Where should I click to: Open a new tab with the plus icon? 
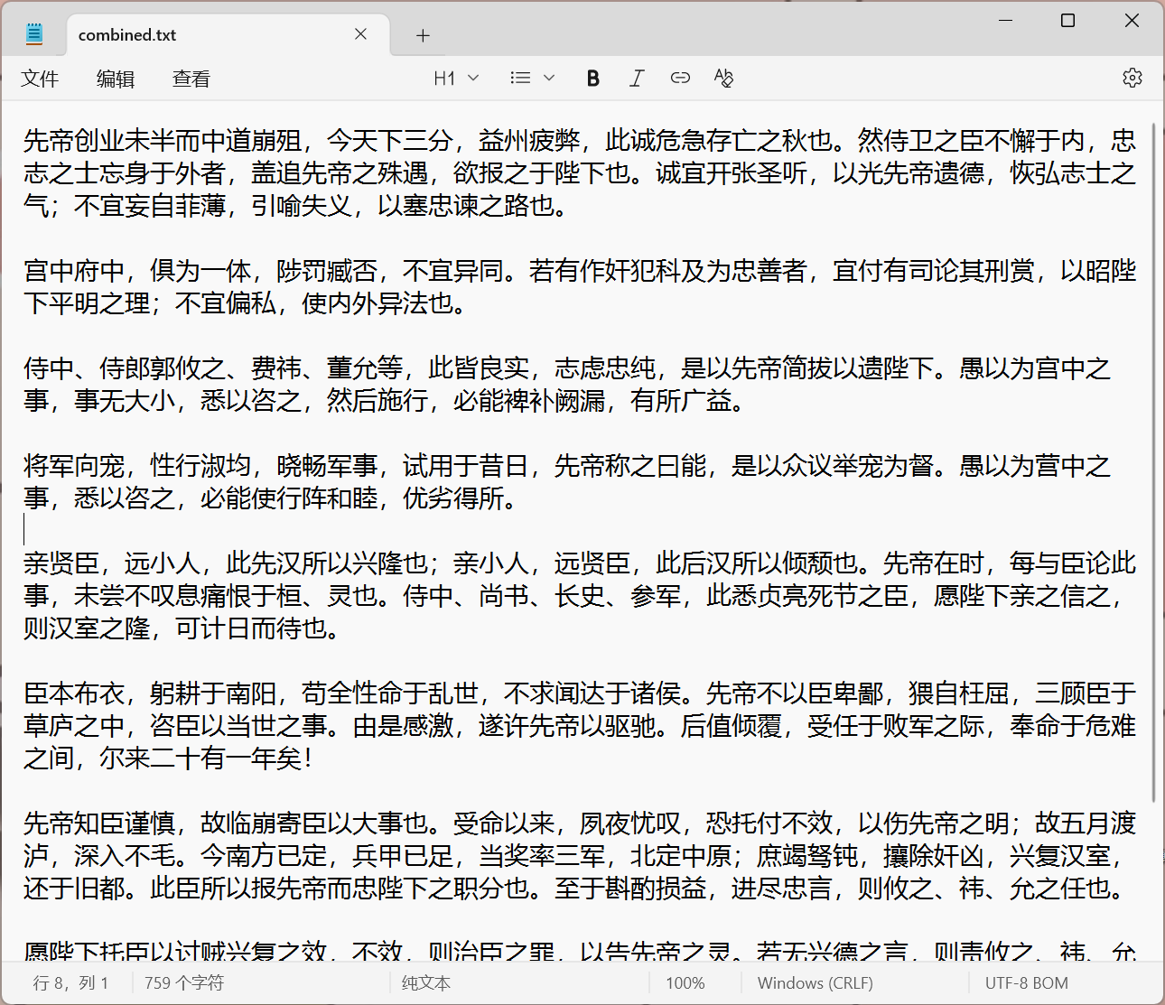click(x=422, y=34)
